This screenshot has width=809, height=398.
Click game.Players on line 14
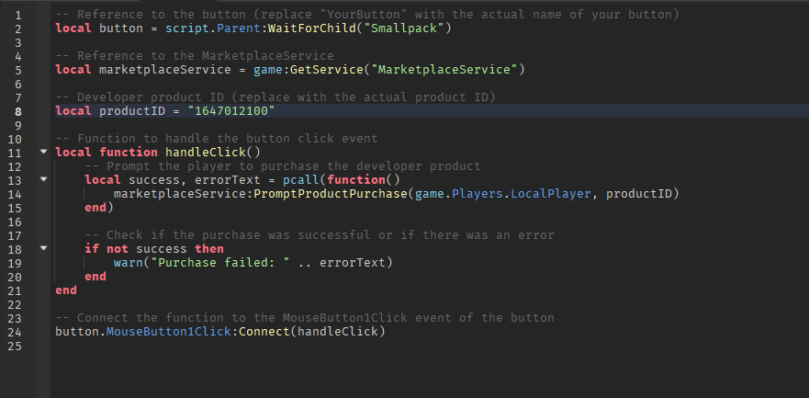tap(458, 194)
